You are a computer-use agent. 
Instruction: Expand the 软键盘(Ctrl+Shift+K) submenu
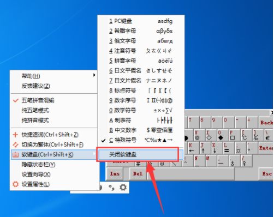54,155
